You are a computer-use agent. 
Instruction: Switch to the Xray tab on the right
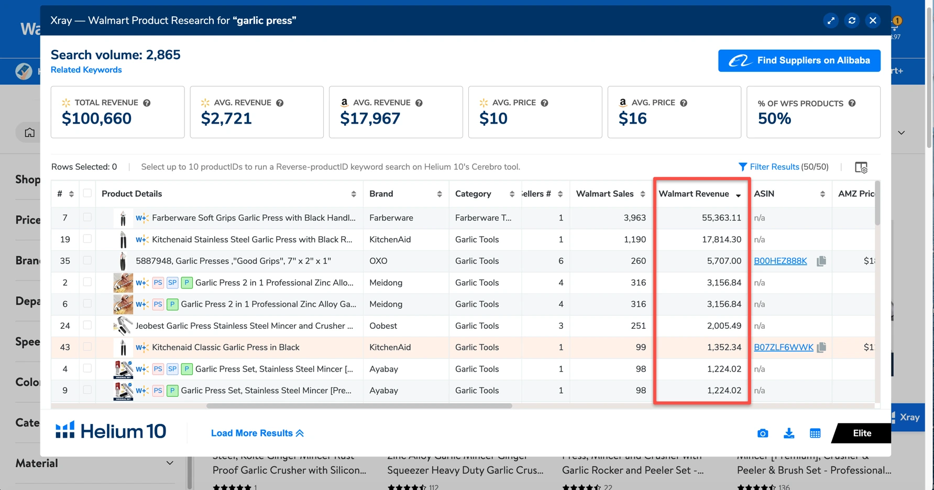[908, 418]
